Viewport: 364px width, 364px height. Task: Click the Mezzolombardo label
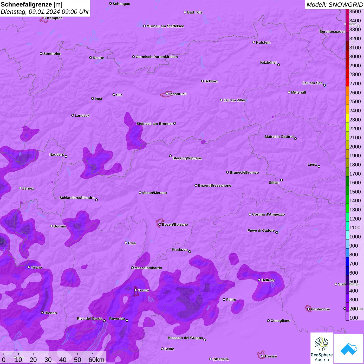coord(148,268)
